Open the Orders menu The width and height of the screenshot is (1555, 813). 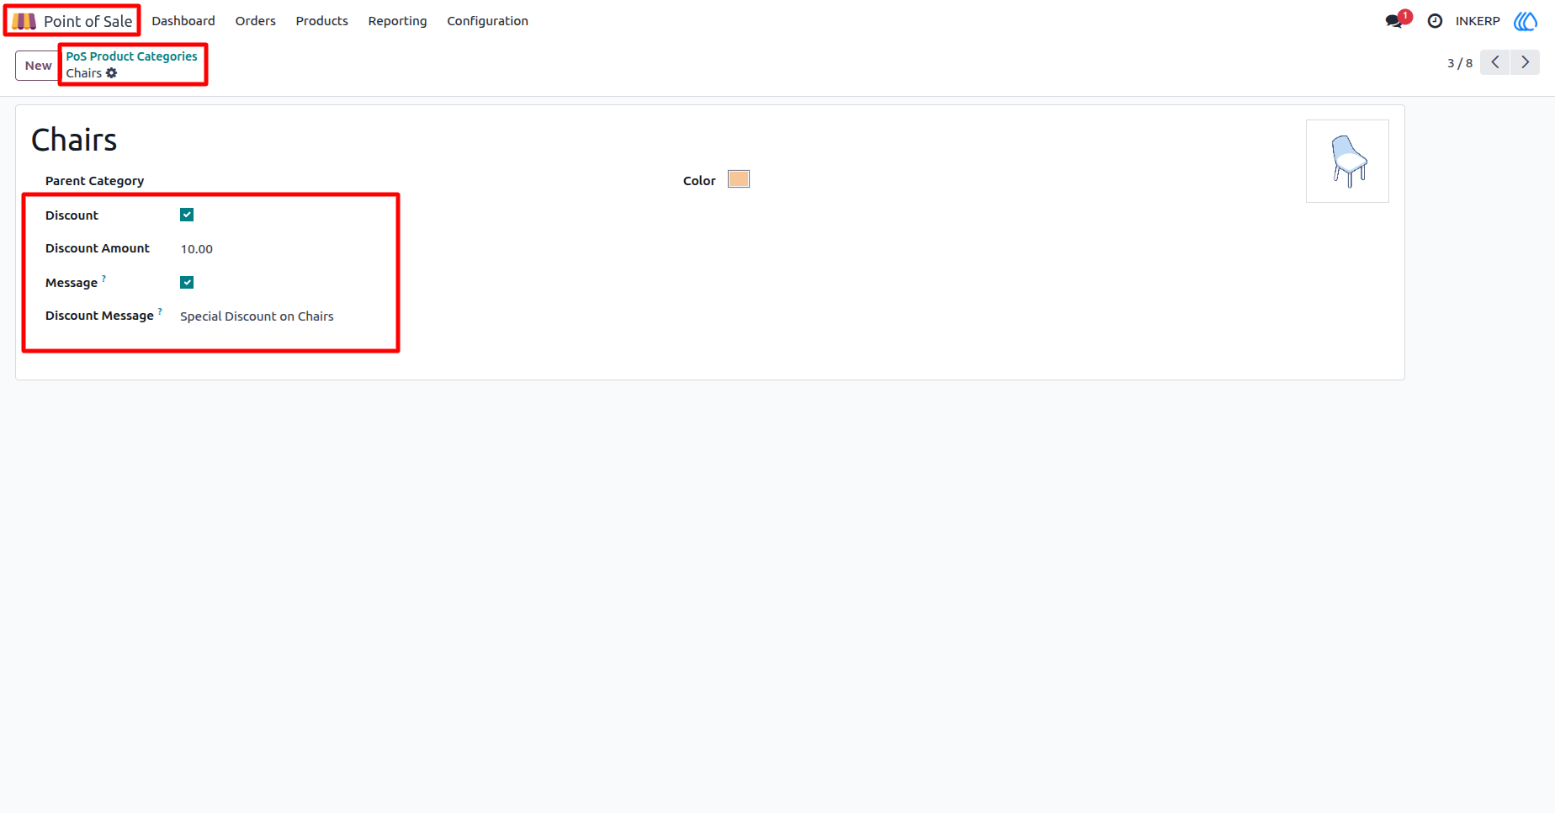256,21
